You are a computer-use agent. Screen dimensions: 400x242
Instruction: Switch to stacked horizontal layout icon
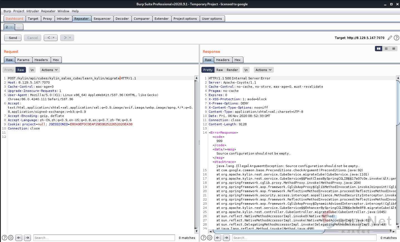[386, 48]
